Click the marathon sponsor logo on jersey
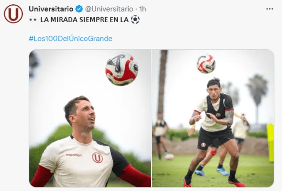Image resolution: width=282 pixels, height=191 pixels. click(74, 155)
